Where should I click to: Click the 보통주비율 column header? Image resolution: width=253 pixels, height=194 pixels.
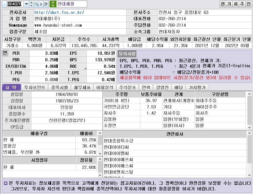click(x=151, y=94)
